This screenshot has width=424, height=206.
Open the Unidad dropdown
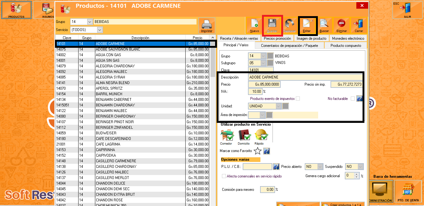(278, 106)
